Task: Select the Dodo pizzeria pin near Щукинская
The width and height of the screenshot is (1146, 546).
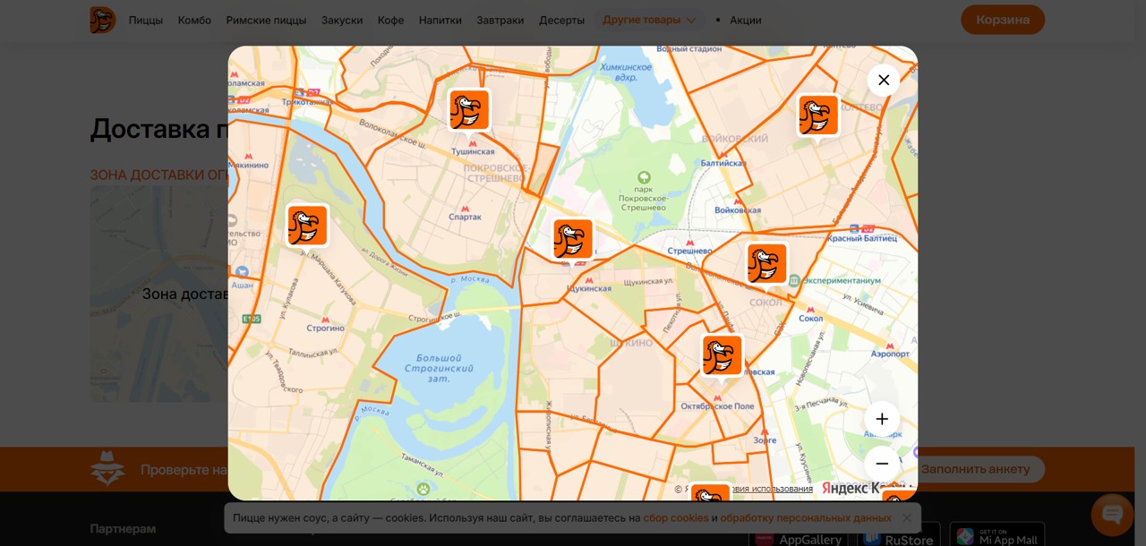Action: 573,240
